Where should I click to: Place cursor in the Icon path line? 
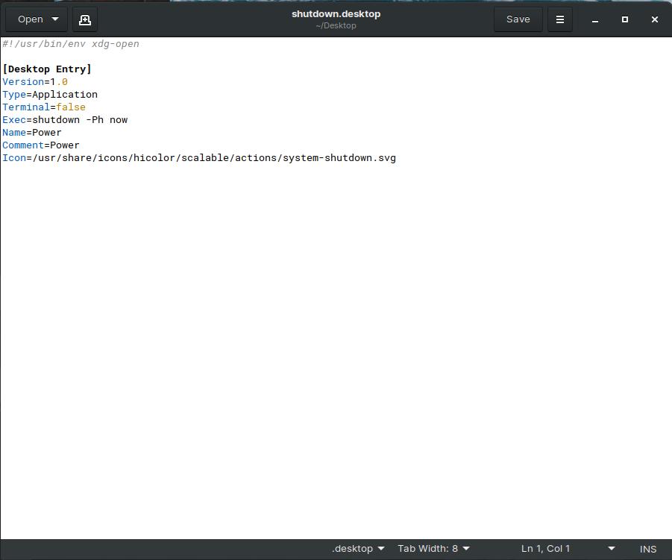(199, 158)
